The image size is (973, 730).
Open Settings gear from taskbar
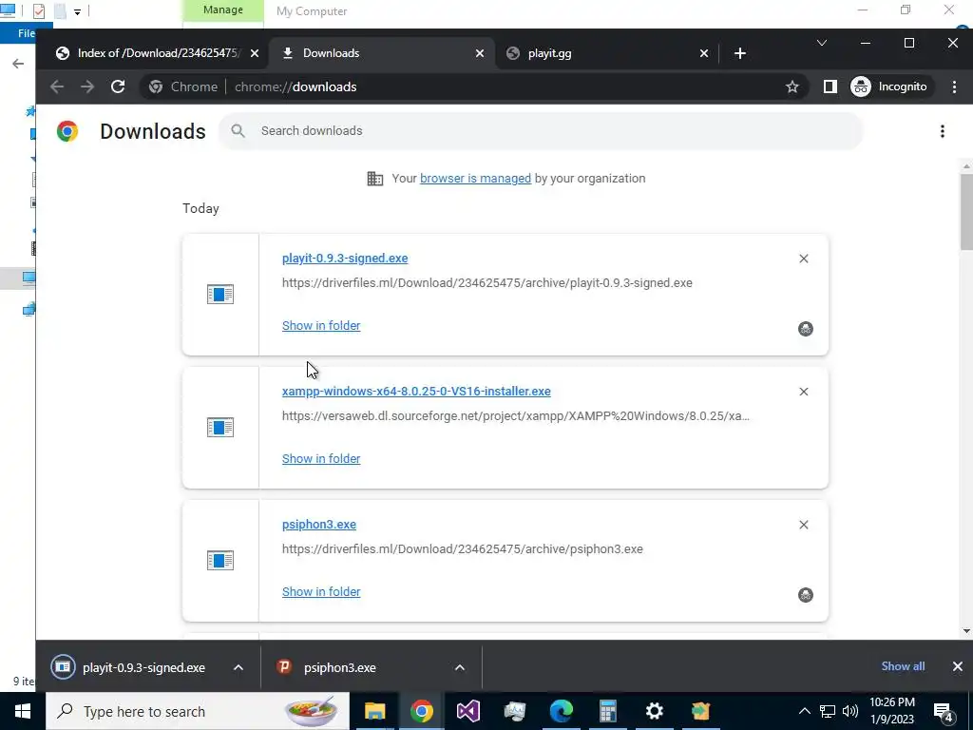(x=654, y=711)
